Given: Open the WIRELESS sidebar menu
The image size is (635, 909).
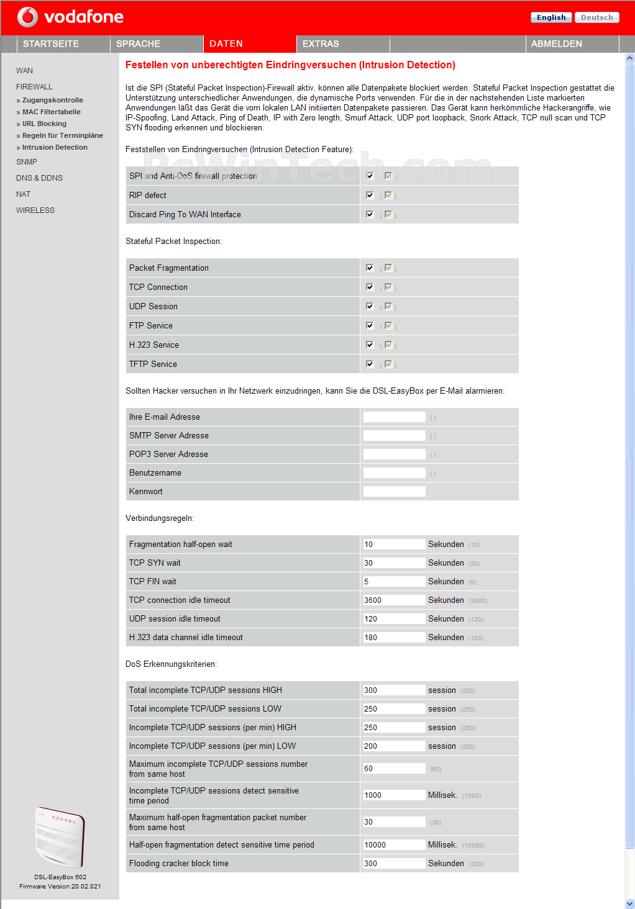Looking at the screenshot, I should [35, 210].
